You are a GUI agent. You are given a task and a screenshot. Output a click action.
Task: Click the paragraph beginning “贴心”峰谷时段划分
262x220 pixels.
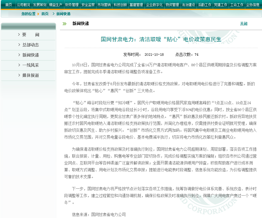coord(160,120)
